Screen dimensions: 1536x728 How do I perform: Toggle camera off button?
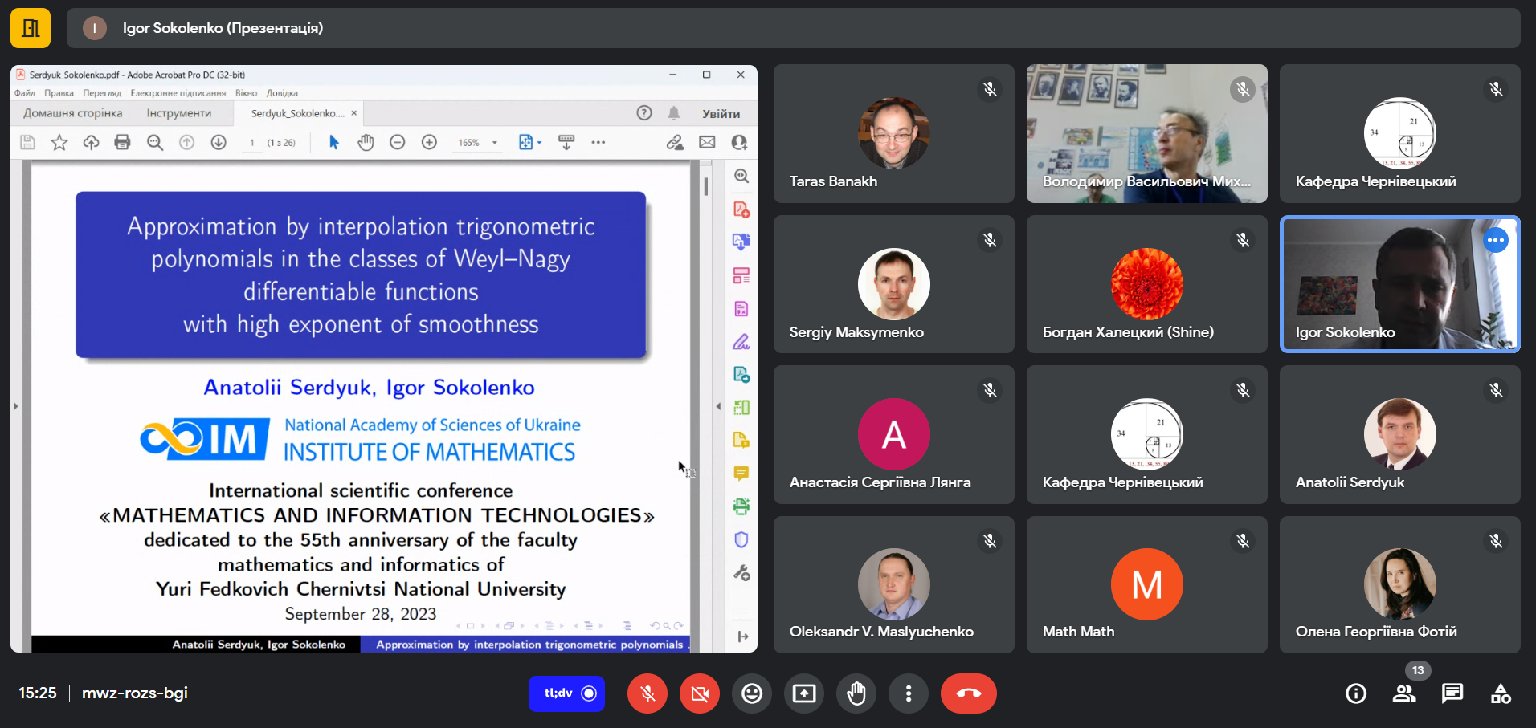point(700,693)
